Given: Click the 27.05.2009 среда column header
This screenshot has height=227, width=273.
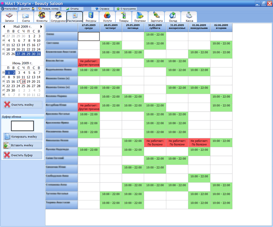Looking at the screenshot, I should tap(89, 27).
